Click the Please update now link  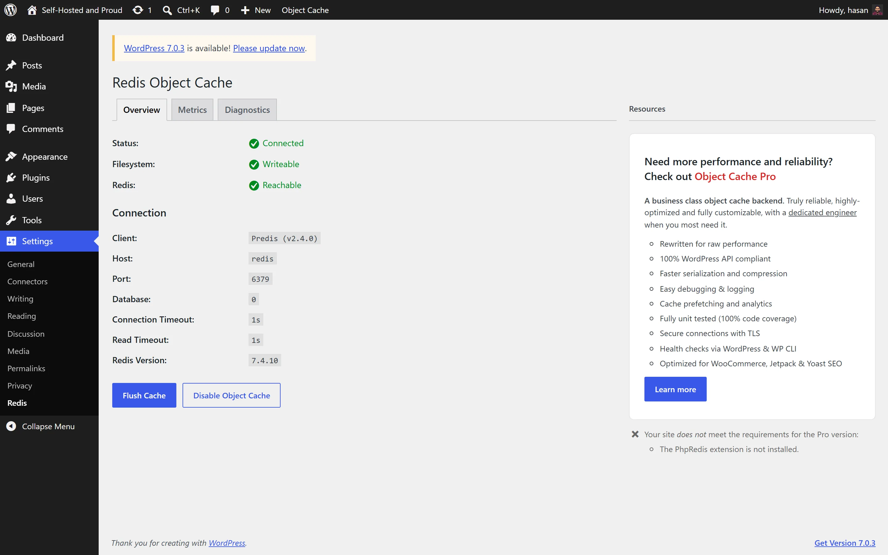(269, 48)
